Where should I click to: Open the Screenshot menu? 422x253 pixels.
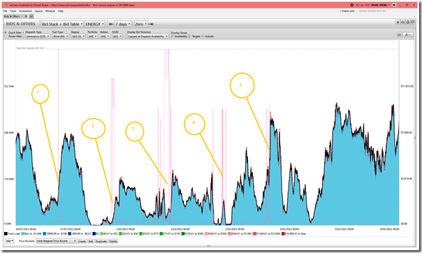25,11
